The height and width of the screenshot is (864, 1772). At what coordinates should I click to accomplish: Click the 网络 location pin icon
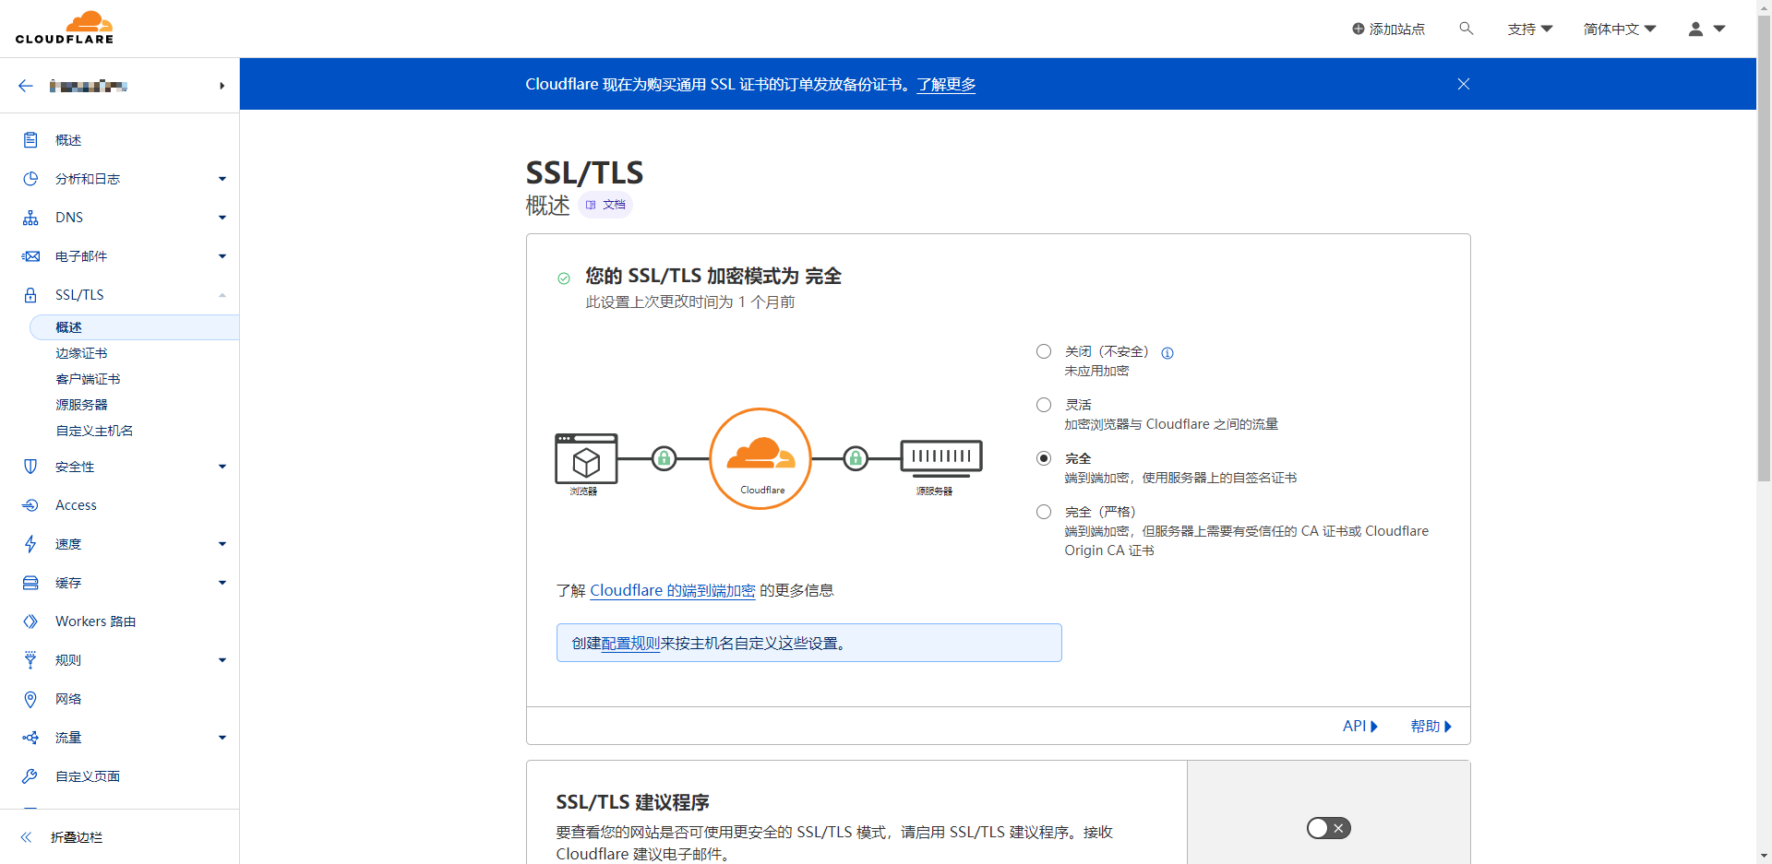(x=30, y=699)
